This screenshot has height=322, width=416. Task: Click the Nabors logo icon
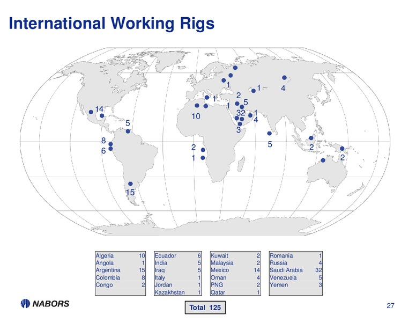coord(26,303)
